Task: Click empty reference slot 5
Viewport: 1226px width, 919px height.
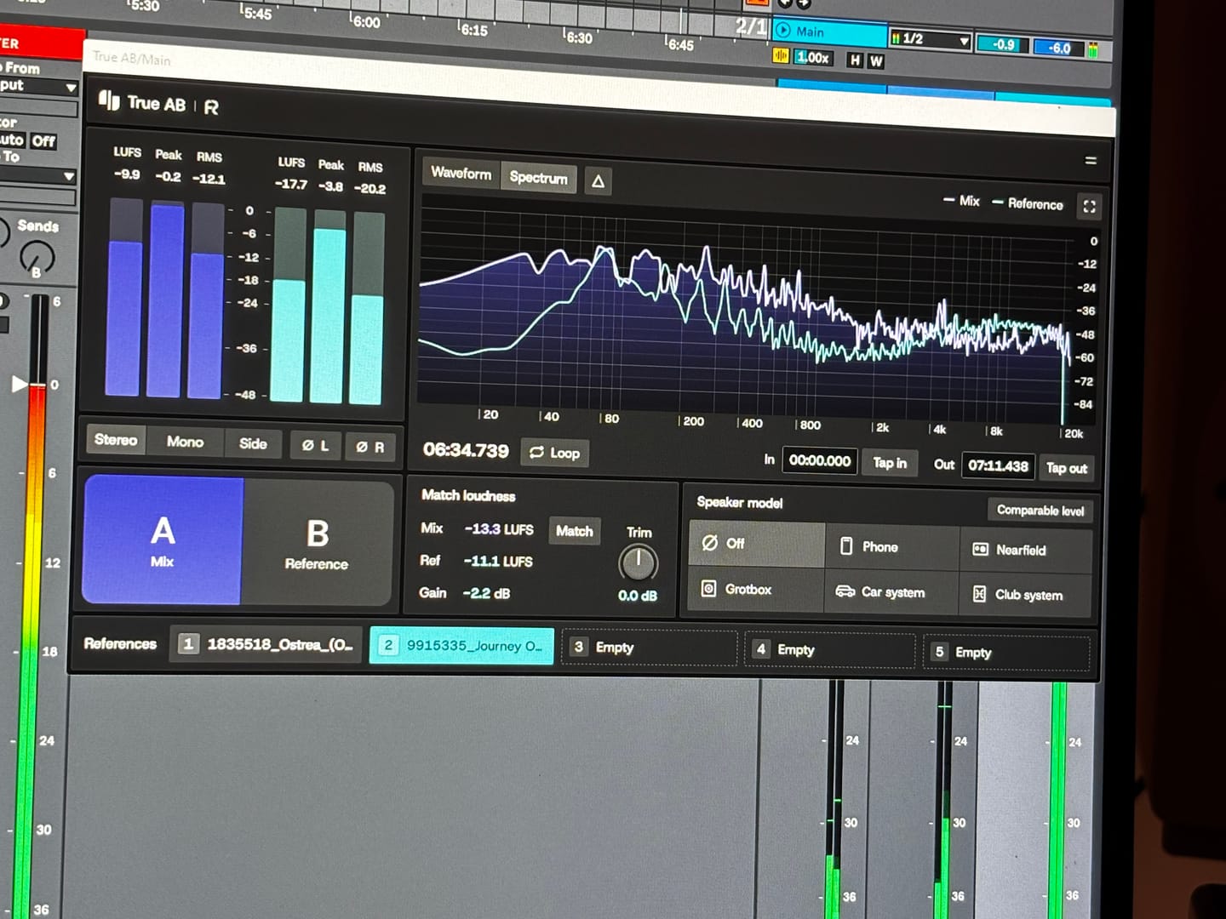Action: (x=1006, y=653)
